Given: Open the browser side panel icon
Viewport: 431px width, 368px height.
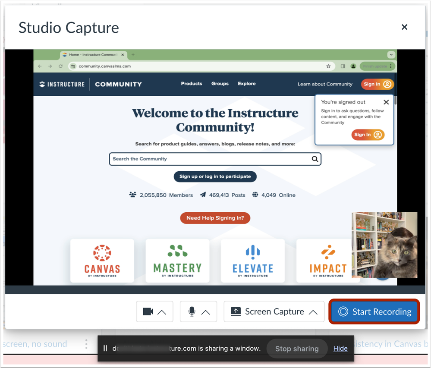Looking at the screenshot, I should [343, 66].
